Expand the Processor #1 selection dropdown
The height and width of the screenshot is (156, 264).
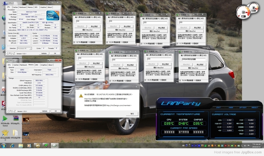(24, 48)
